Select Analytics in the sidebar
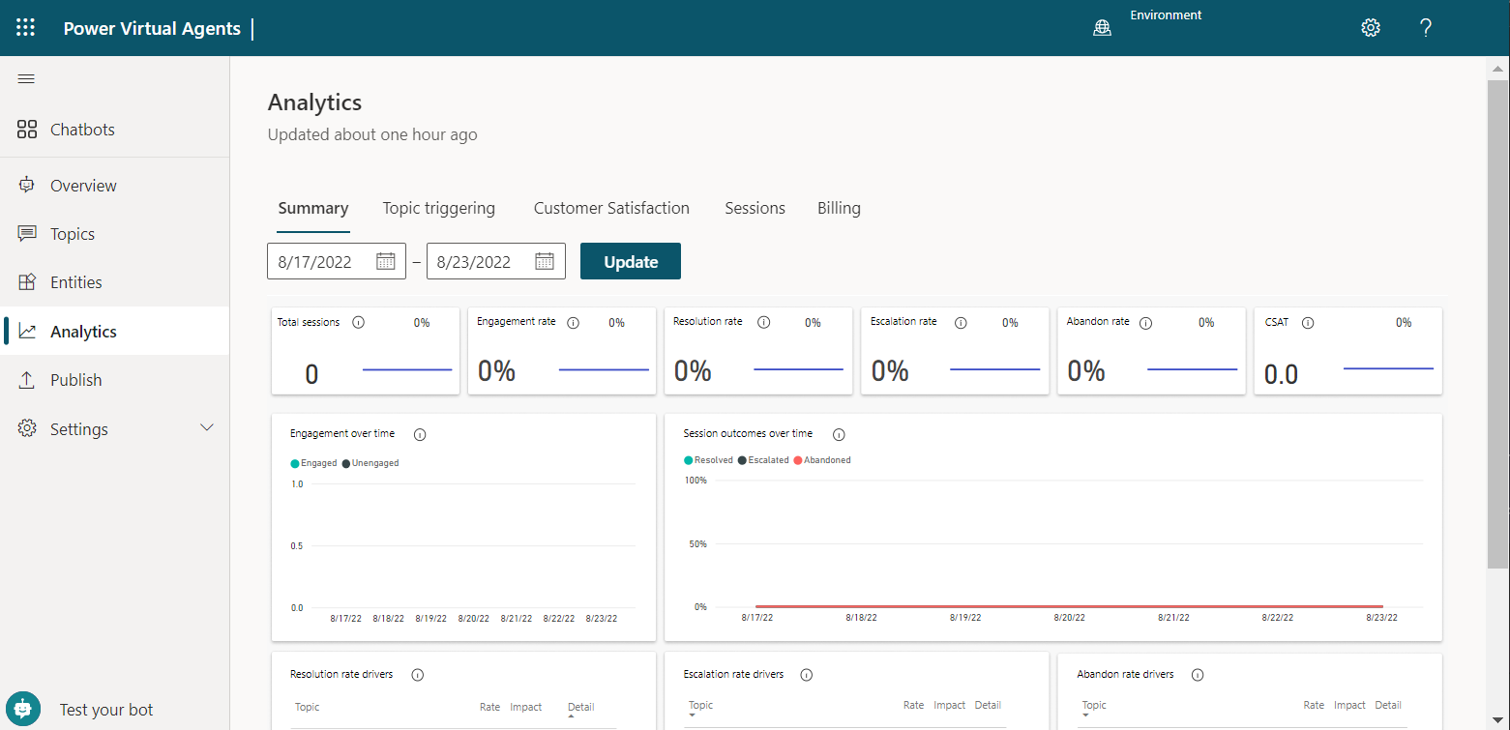This screenshot has height=730, width=1510. tap(115, 332)
